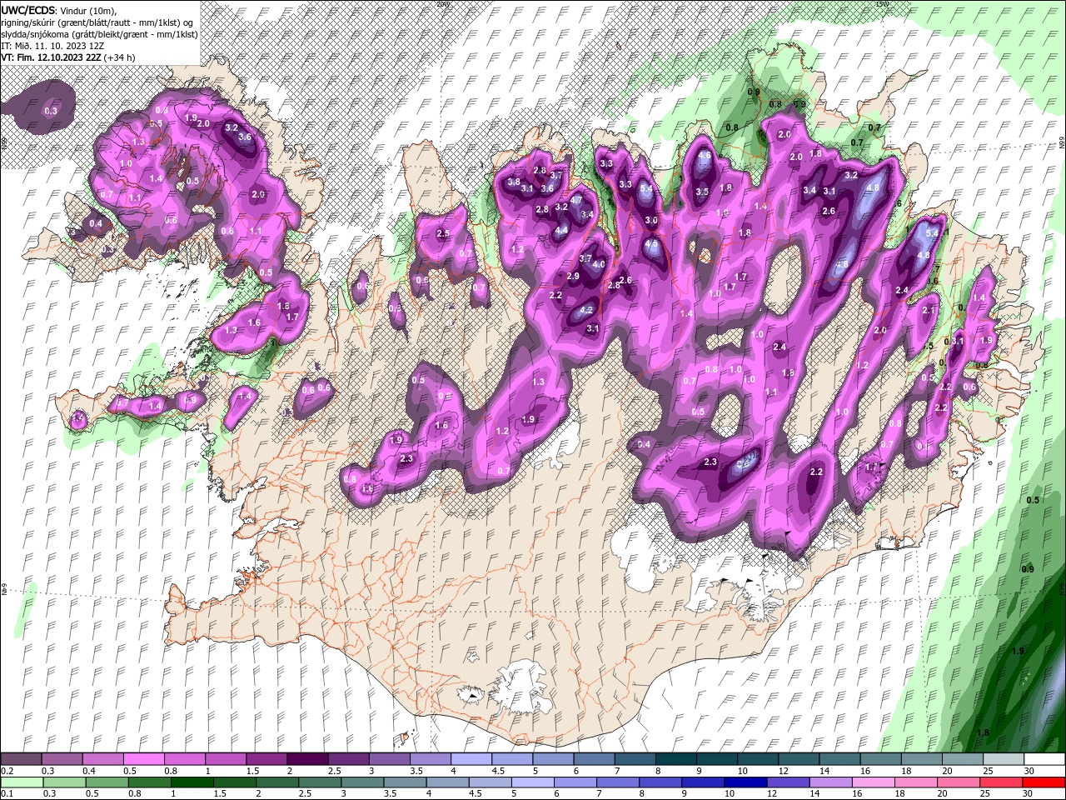Click the 2.9 snowfall value on map
The height and width of the screenshot is (800, 1066).
(x=573, y=277)
